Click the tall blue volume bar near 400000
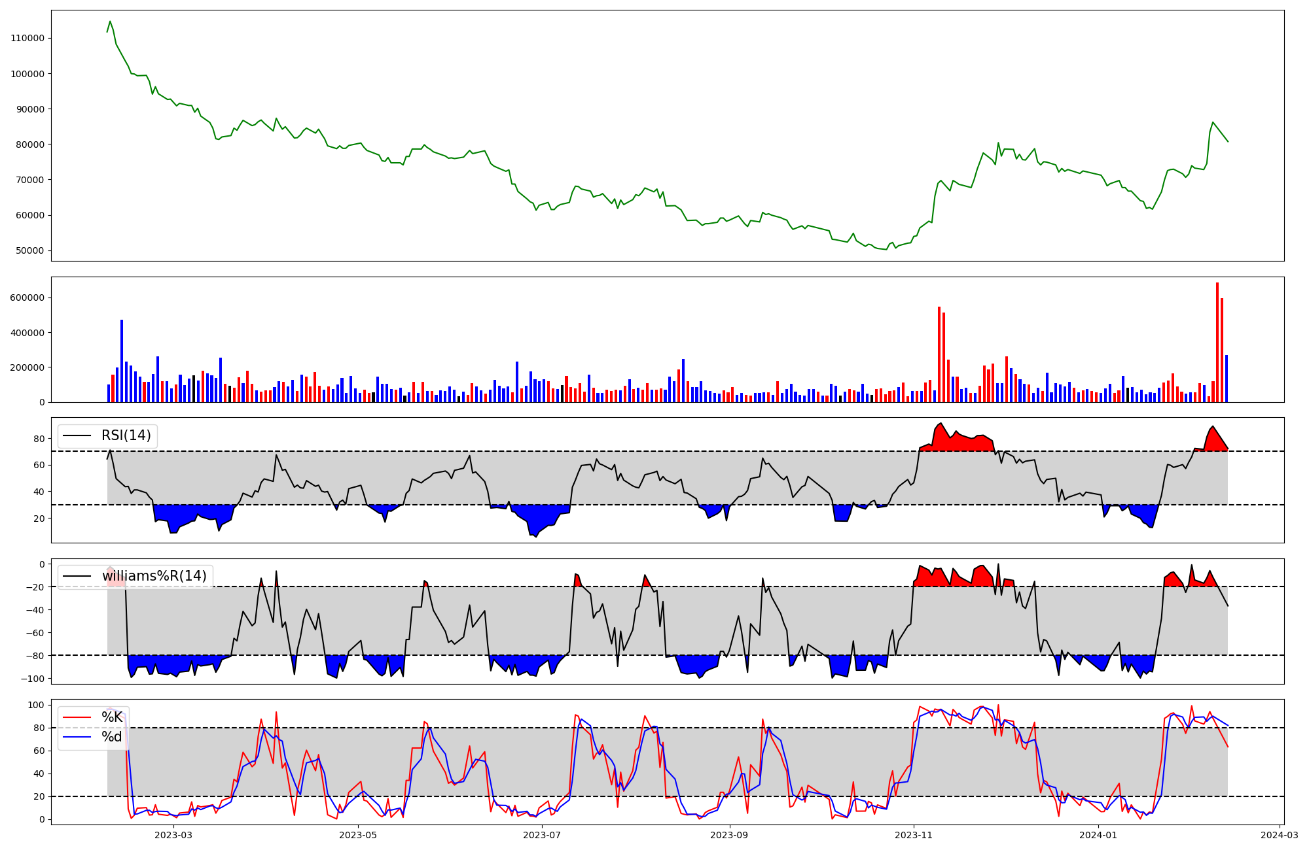This screenshot has width=1309, height=850. pyautogui.click(x=122, y=361)
